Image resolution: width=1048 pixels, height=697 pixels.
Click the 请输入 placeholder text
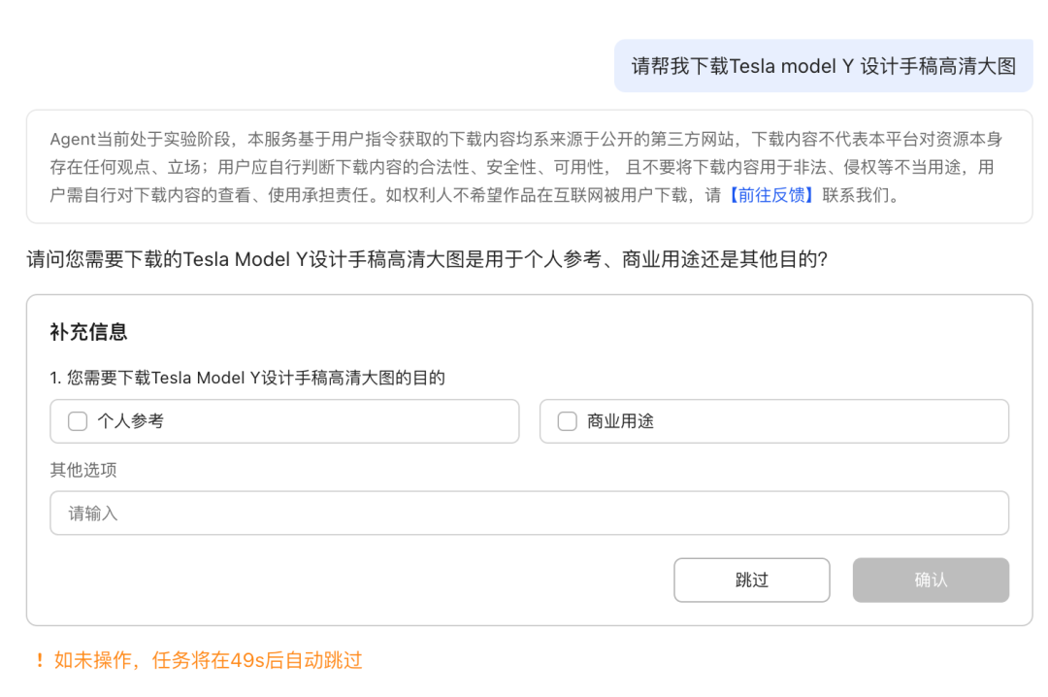coord(92,513)
